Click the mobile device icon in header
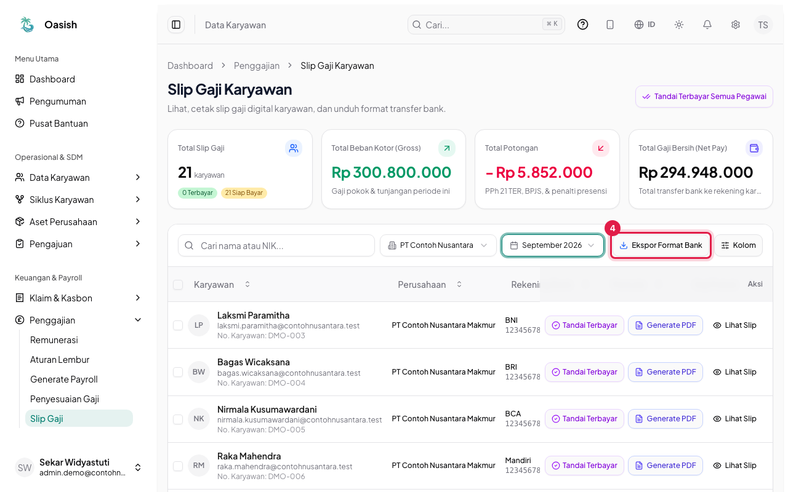The image size is (788, 492). (610, 25)
